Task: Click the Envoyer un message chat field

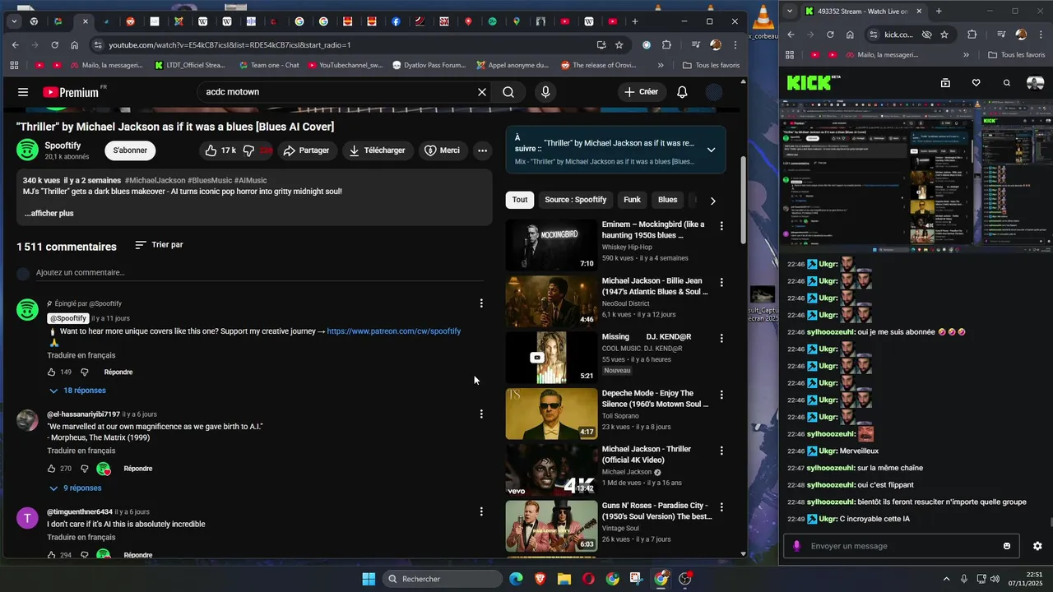Action: pos(901,546)
